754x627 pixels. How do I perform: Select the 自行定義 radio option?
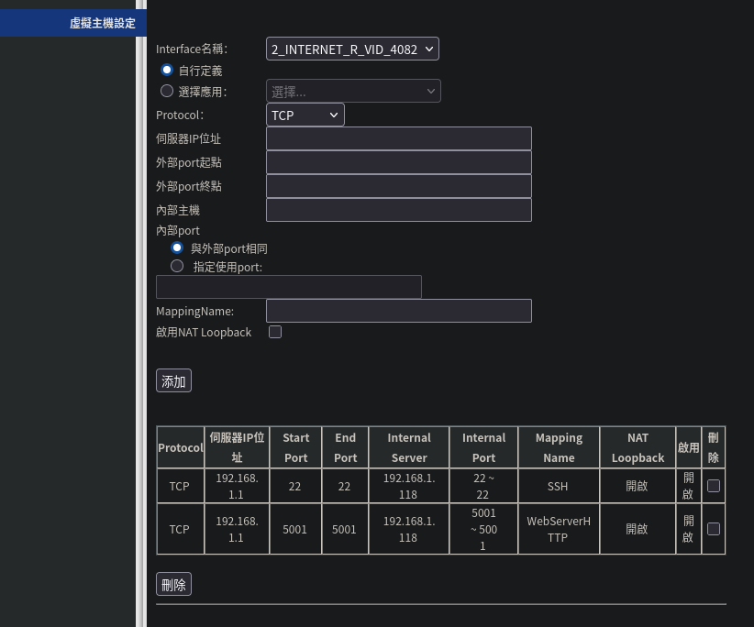(x=167, y=70)
